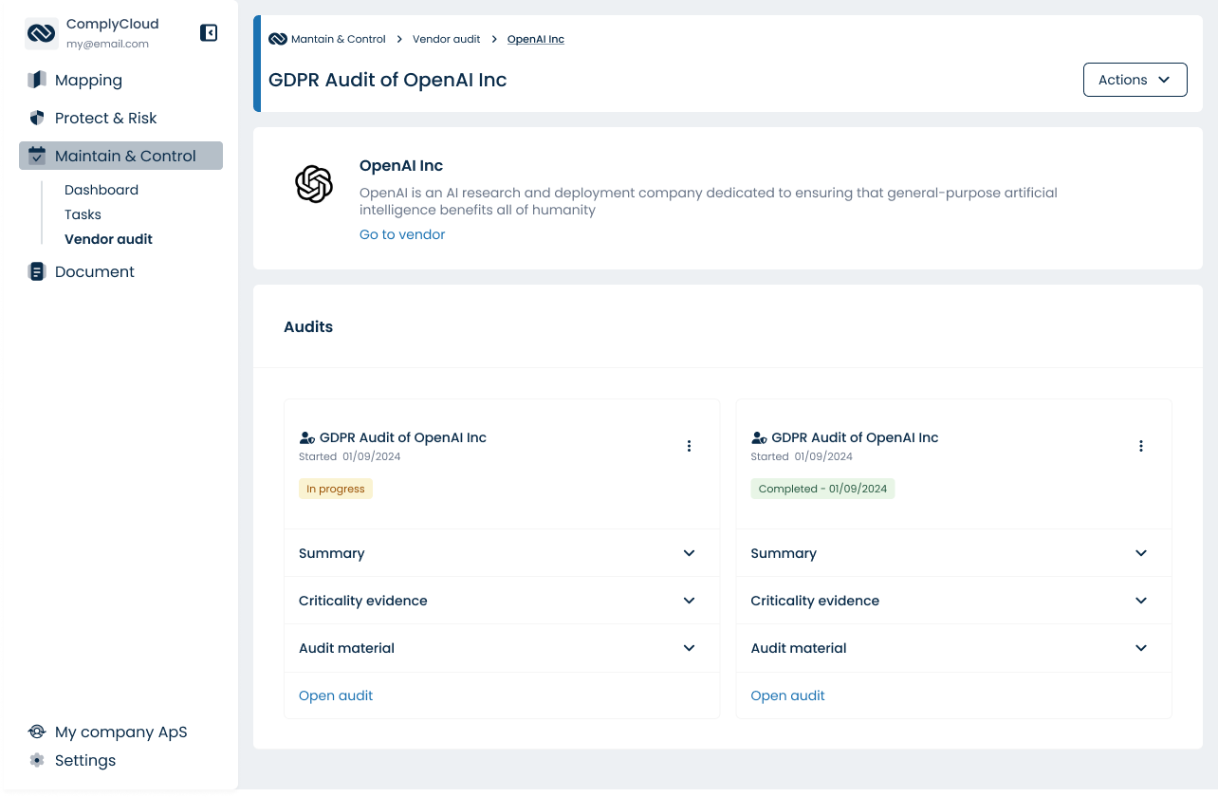This screenshot has height=797, width=1218.
Task: Click the My company ApS switch icon
Action: coord(37,732)
